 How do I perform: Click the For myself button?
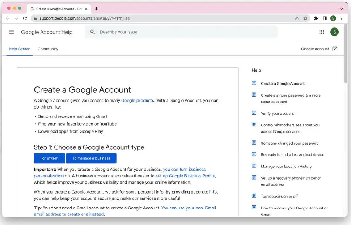pos(49,158)
